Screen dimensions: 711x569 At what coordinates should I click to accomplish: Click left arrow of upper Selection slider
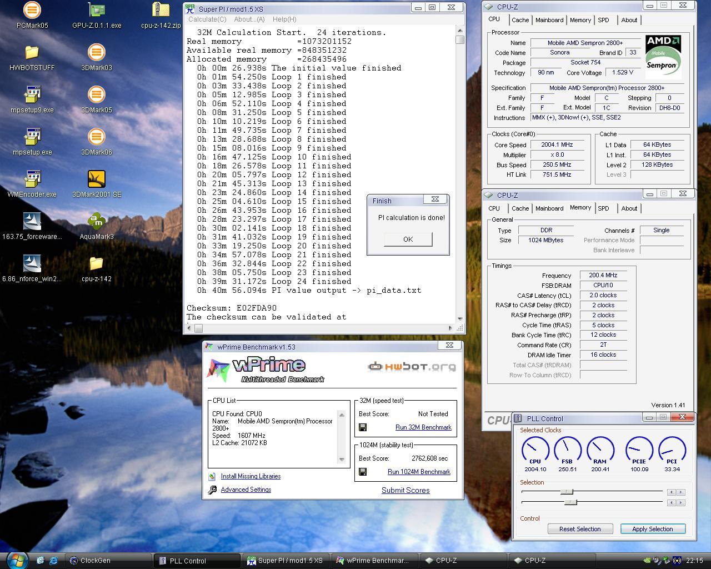pyautogui.click(x=672, y=492)
